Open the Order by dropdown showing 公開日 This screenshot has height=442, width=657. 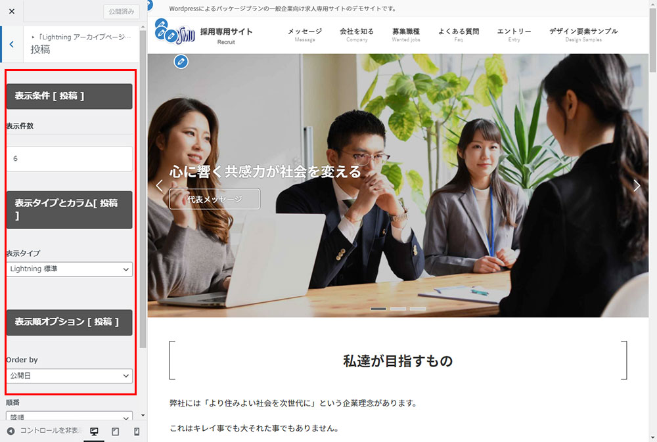[x=69, y=376]
